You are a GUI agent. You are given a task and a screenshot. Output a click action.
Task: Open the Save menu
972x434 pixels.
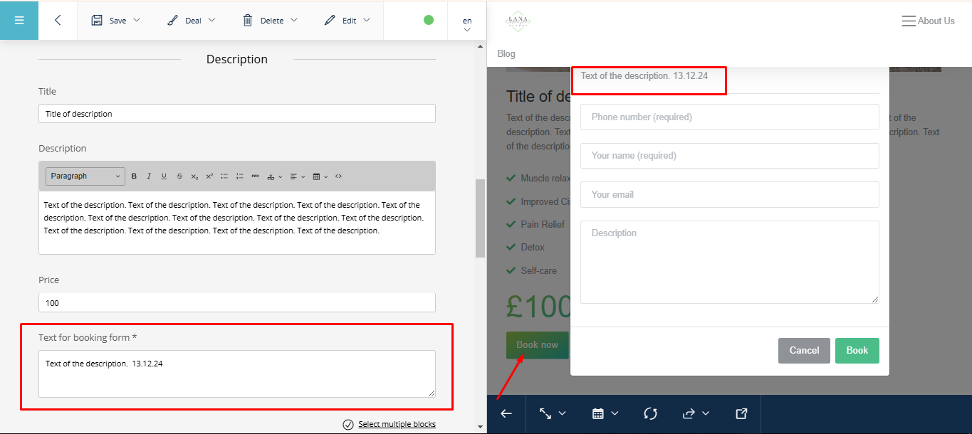click(x=116, y=21)
